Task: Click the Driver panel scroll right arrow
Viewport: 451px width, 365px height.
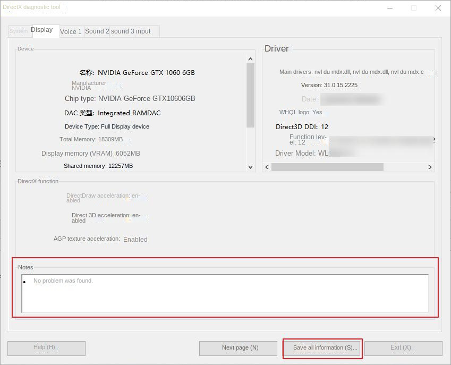Action: pyautogui.click(x=430, y=167)
